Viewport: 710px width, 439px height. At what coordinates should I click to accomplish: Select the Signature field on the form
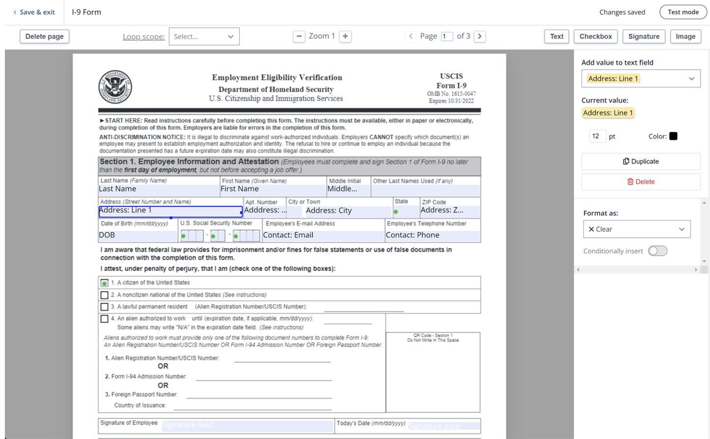tap(247, 425)
